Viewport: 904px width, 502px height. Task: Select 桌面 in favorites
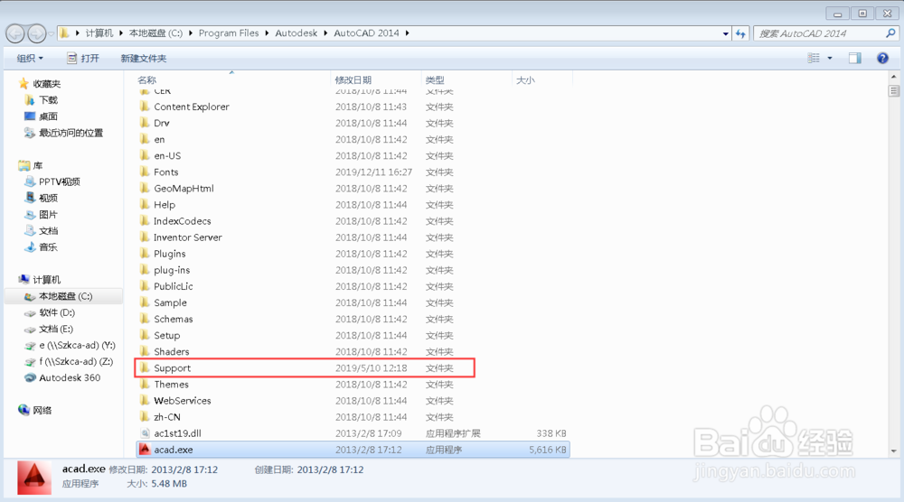[x=49, y=116]
